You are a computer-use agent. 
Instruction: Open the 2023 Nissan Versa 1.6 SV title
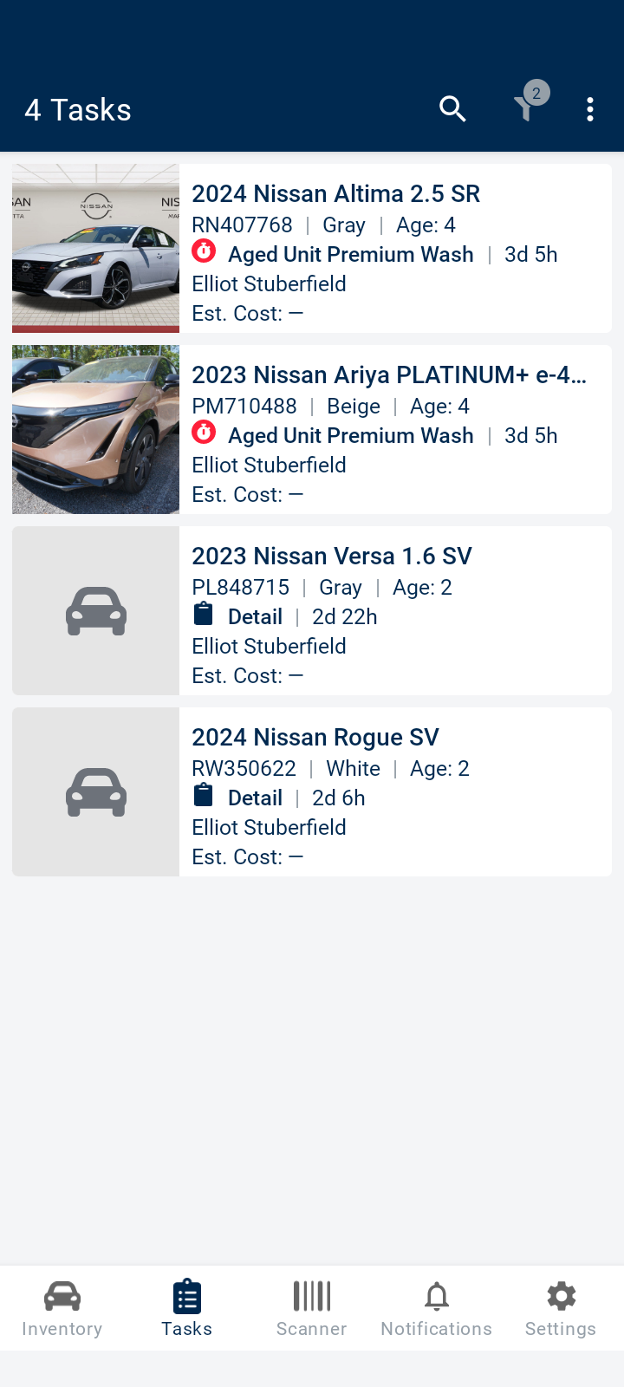(332, 556)
